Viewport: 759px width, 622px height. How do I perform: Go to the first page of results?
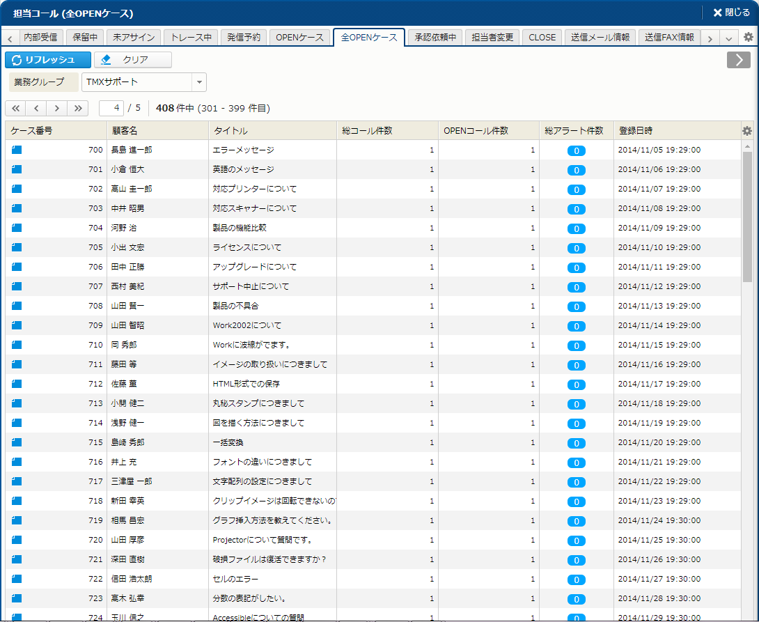point(15,108)
